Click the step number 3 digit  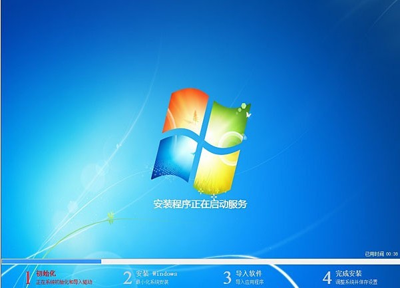pyautogui.click(x=227, y=277)
